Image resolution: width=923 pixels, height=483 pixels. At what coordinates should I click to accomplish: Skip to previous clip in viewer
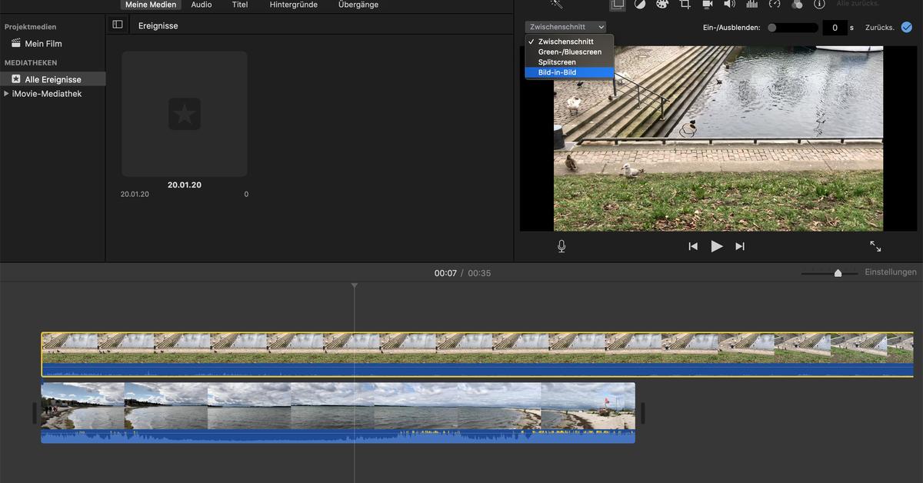tap(693, 246)
